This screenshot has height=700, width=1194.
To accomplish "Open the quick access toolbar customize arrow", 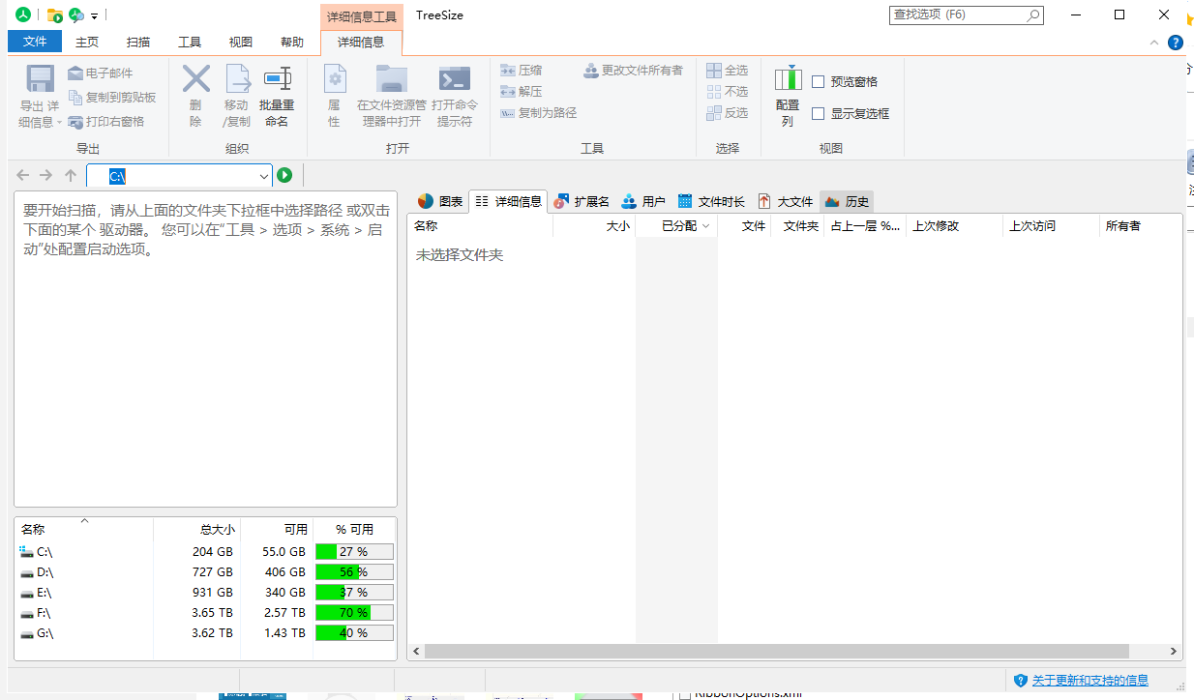I will click(94, 16).
